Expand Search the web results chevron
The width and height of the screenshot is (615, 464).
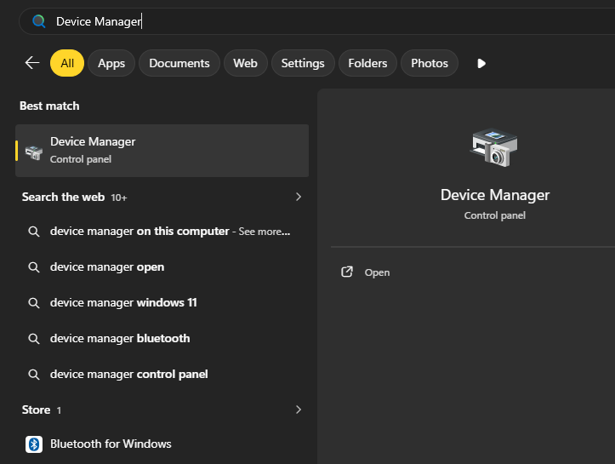click(x=298, y=197)
